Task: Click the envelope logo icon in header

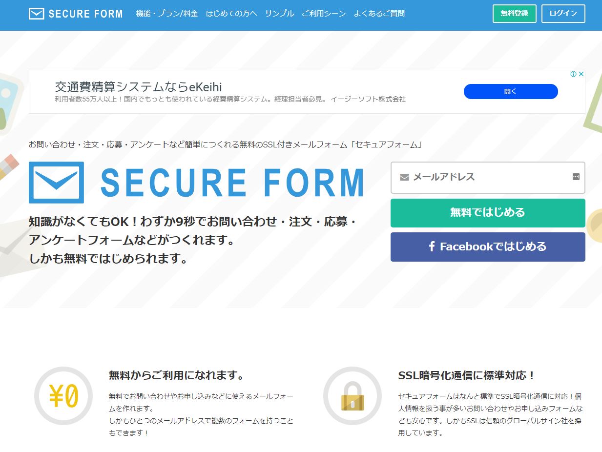Action: click(37, 14)
